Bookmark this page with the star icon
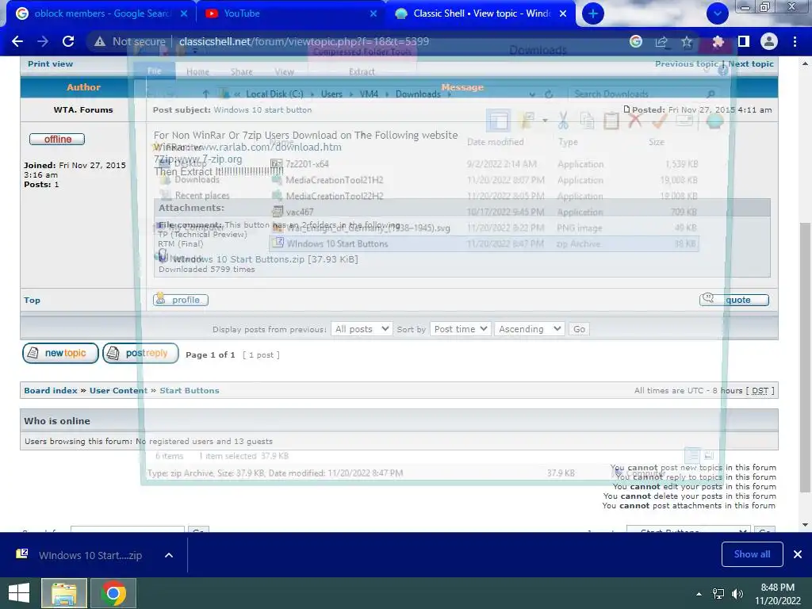Viewport: 812px width, 609px height. coord(687,41)
